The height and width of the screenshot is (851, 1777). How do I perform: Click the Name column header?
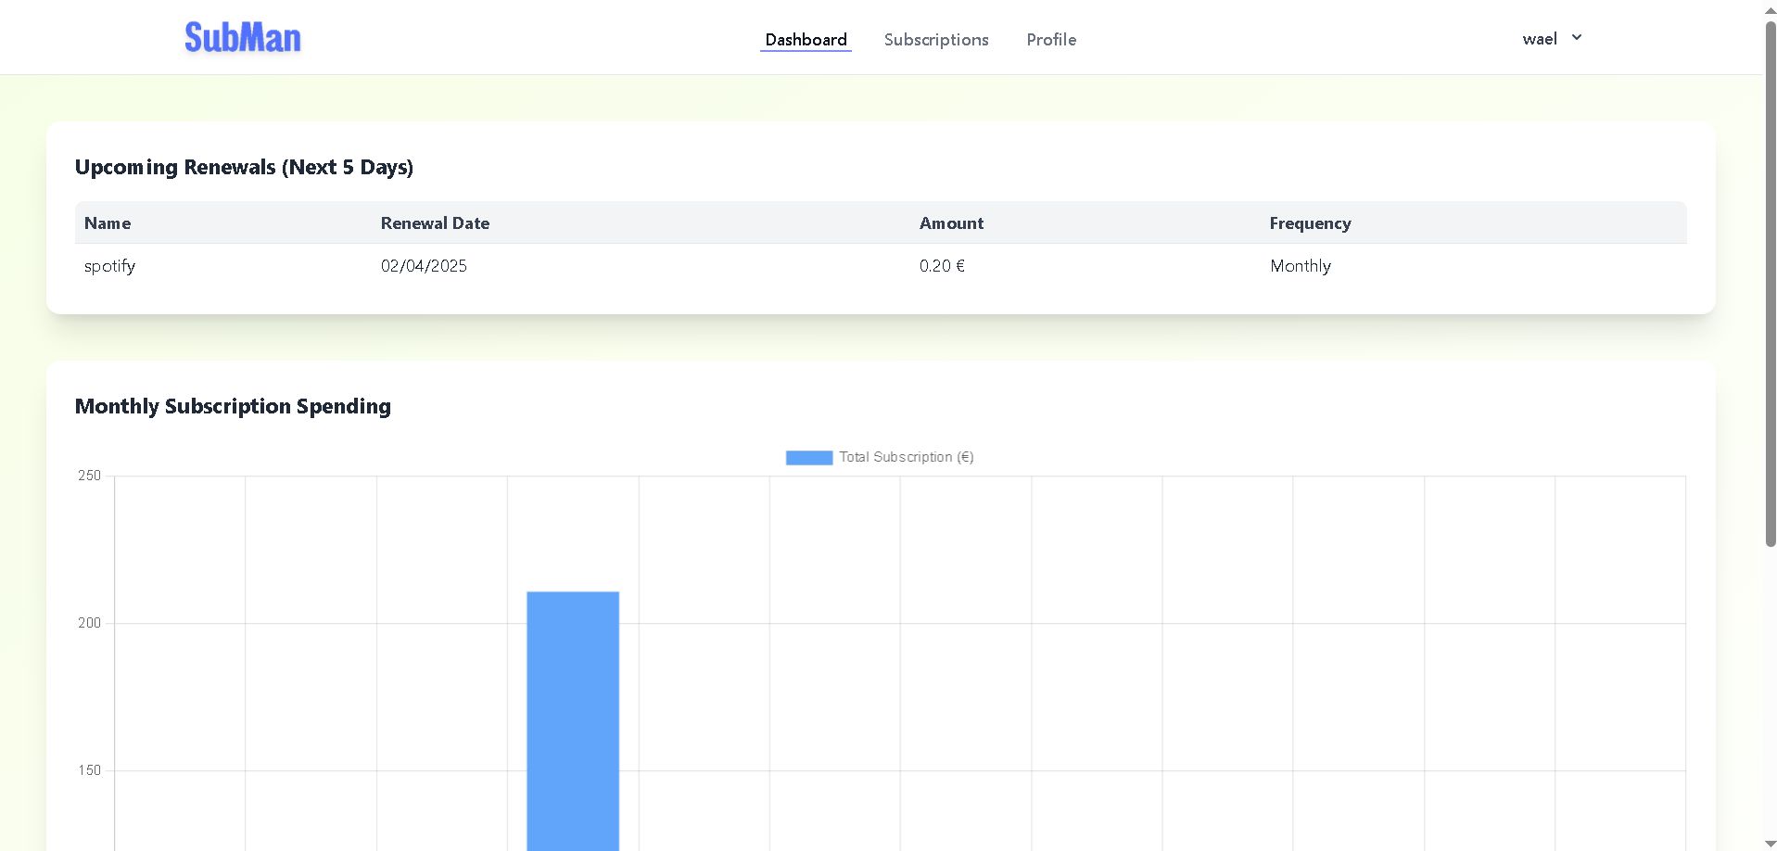(108, 223)
